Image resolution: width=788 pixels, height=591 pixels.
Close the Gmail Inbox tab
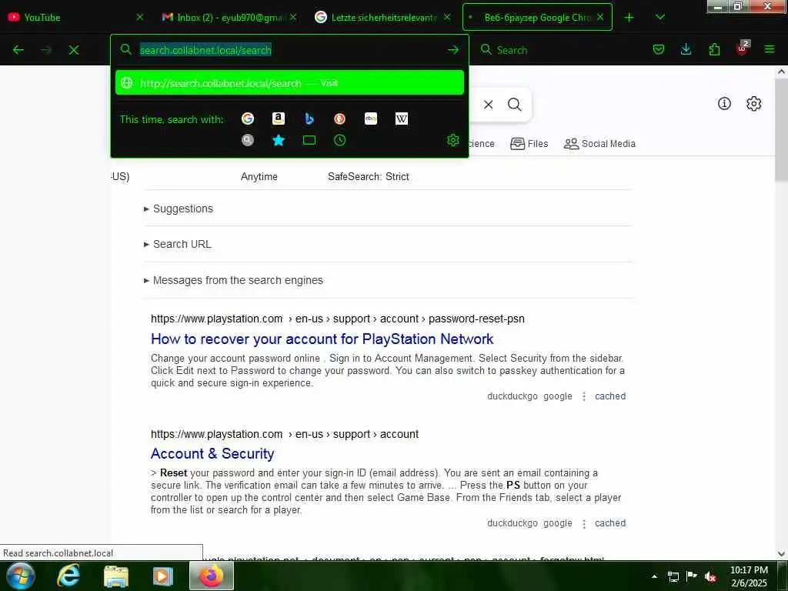293,17
